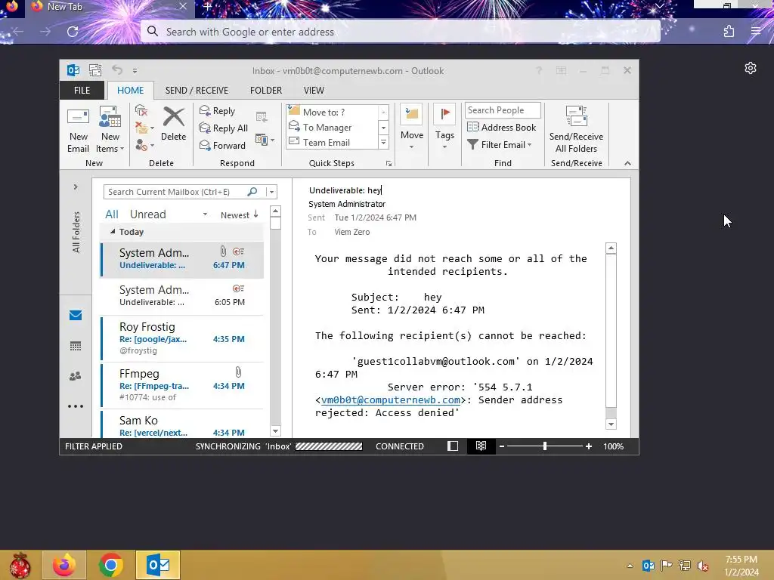Click the zoom out minus button
774x580 pixels.
point(502,446)
